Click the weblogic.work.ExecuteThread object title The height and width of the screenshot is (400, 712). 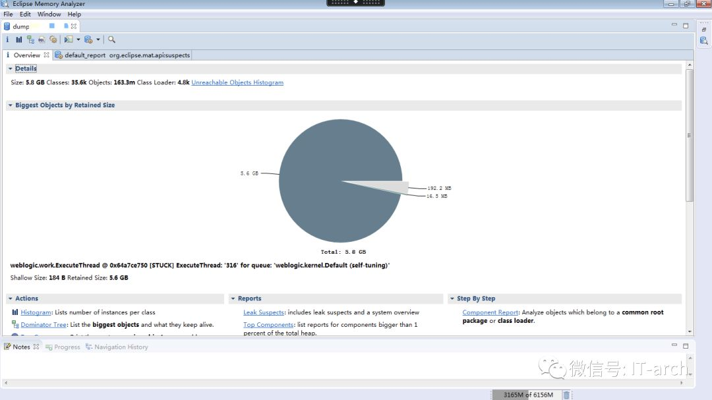(200, 265)
